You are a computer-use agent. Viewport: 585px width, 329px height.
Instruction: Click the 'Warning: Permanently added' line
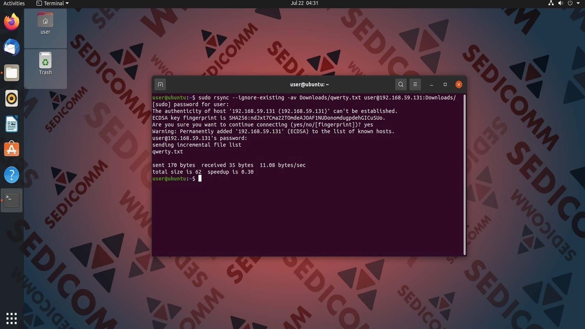click(273, 131)
